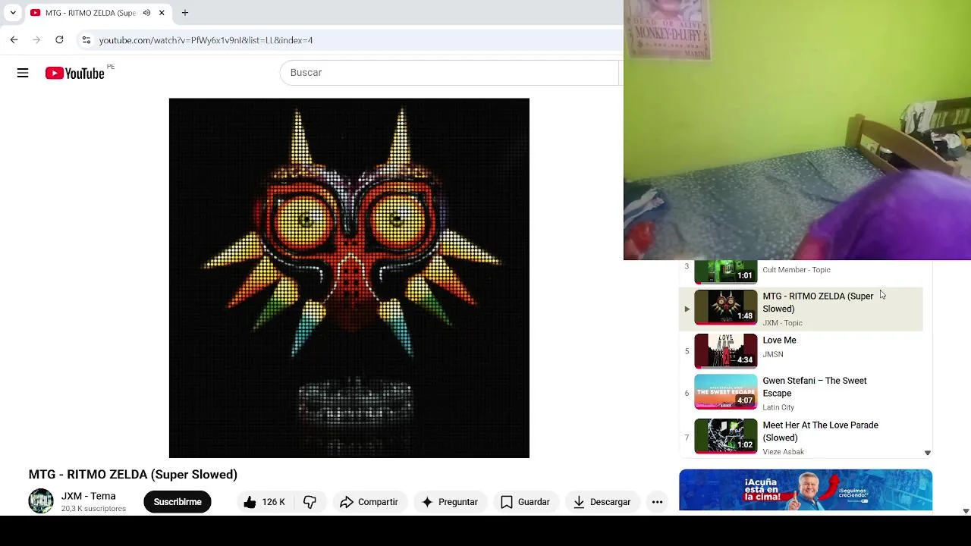Open JXM channel avatar

pos(41,501)
